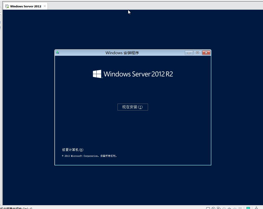This screenshot has width=263, height=209.
Task: Open the 修复计算机 repair computer link
Action: (x=73, y=150)
